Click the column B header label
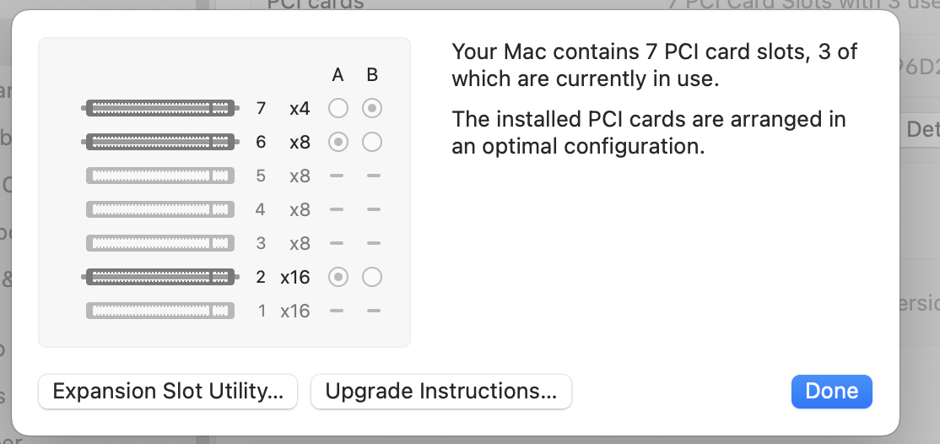Screen dimensions: 940x444 point(372,75)
